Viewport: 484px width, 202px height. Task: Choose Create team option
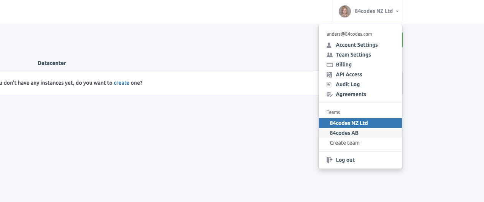[344, 143]
